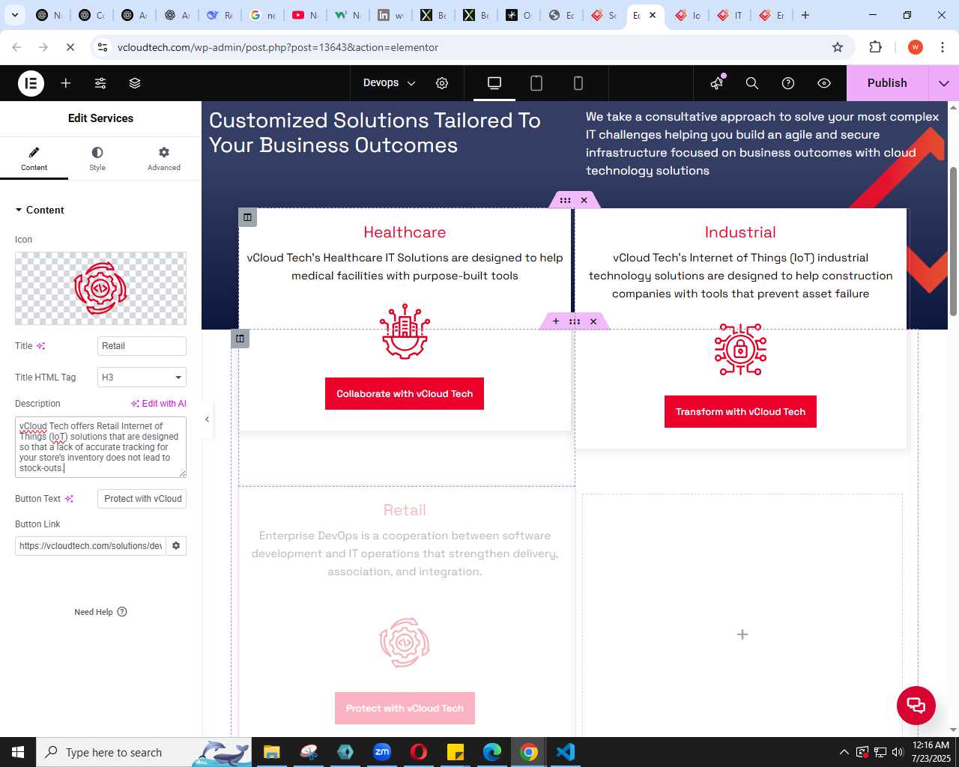
Task: Open Site Settings sliders icon
Action: (100, 83)
